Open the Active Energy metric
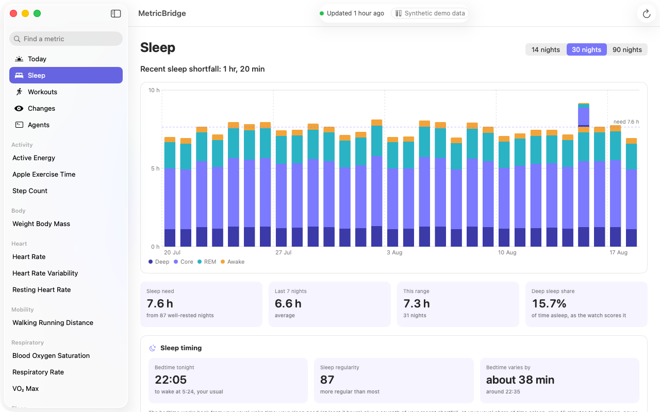Viewport: 660px width, 412px height. [66, 158]
